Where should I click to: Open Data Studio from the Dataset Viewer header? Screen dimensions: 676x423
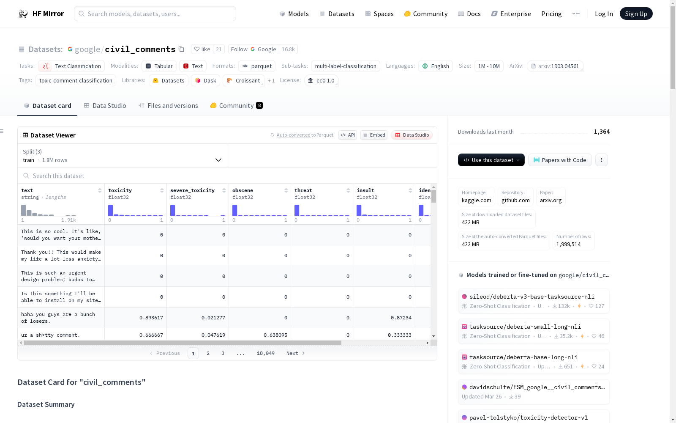pos(412,135)
